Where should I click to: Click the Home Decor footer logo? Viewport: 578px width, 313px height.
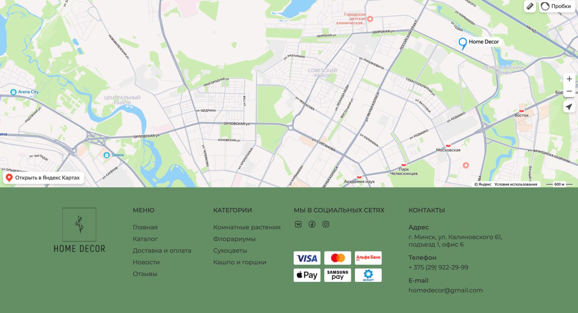[x=79, y=230]
